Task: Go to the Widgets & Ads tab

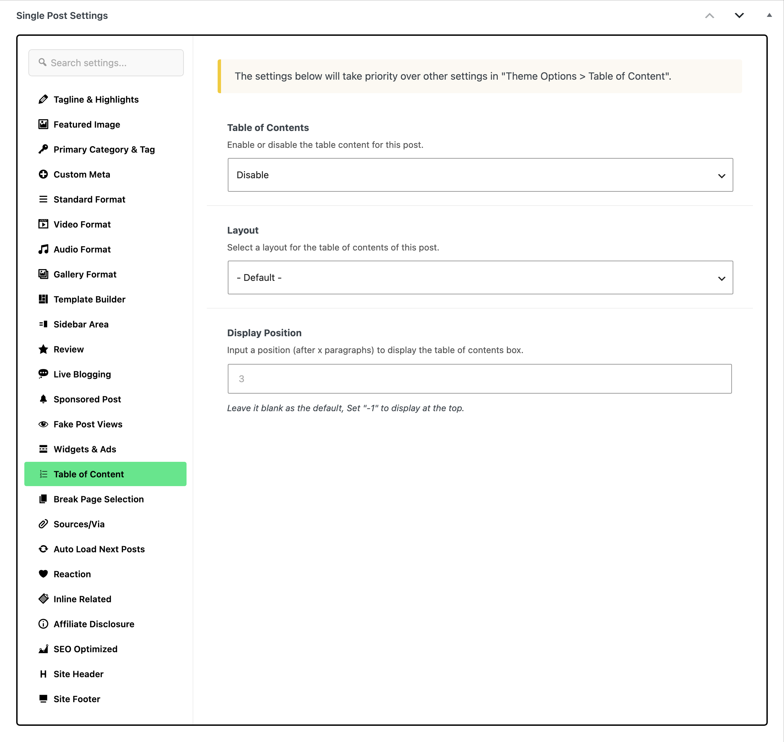Action: (105, 449)
